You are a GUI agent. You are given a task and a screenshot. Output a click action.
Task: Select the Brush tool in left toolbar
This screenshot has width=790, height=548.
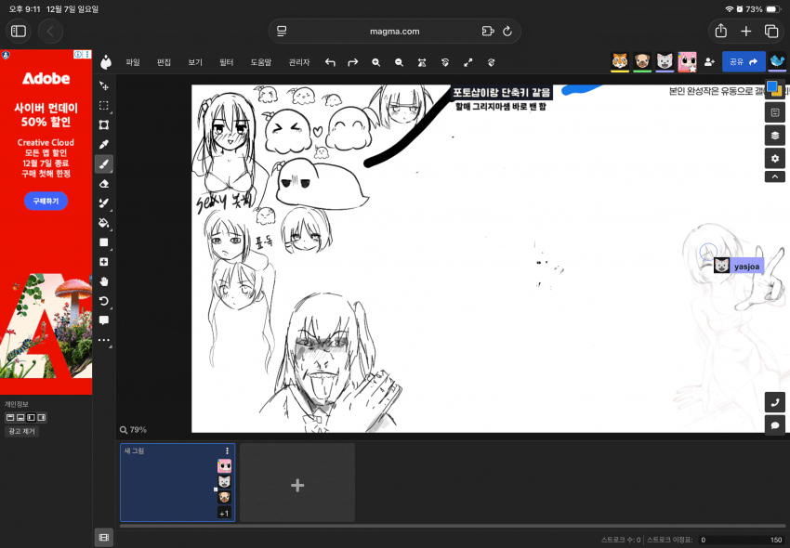(x=104, y=164)
